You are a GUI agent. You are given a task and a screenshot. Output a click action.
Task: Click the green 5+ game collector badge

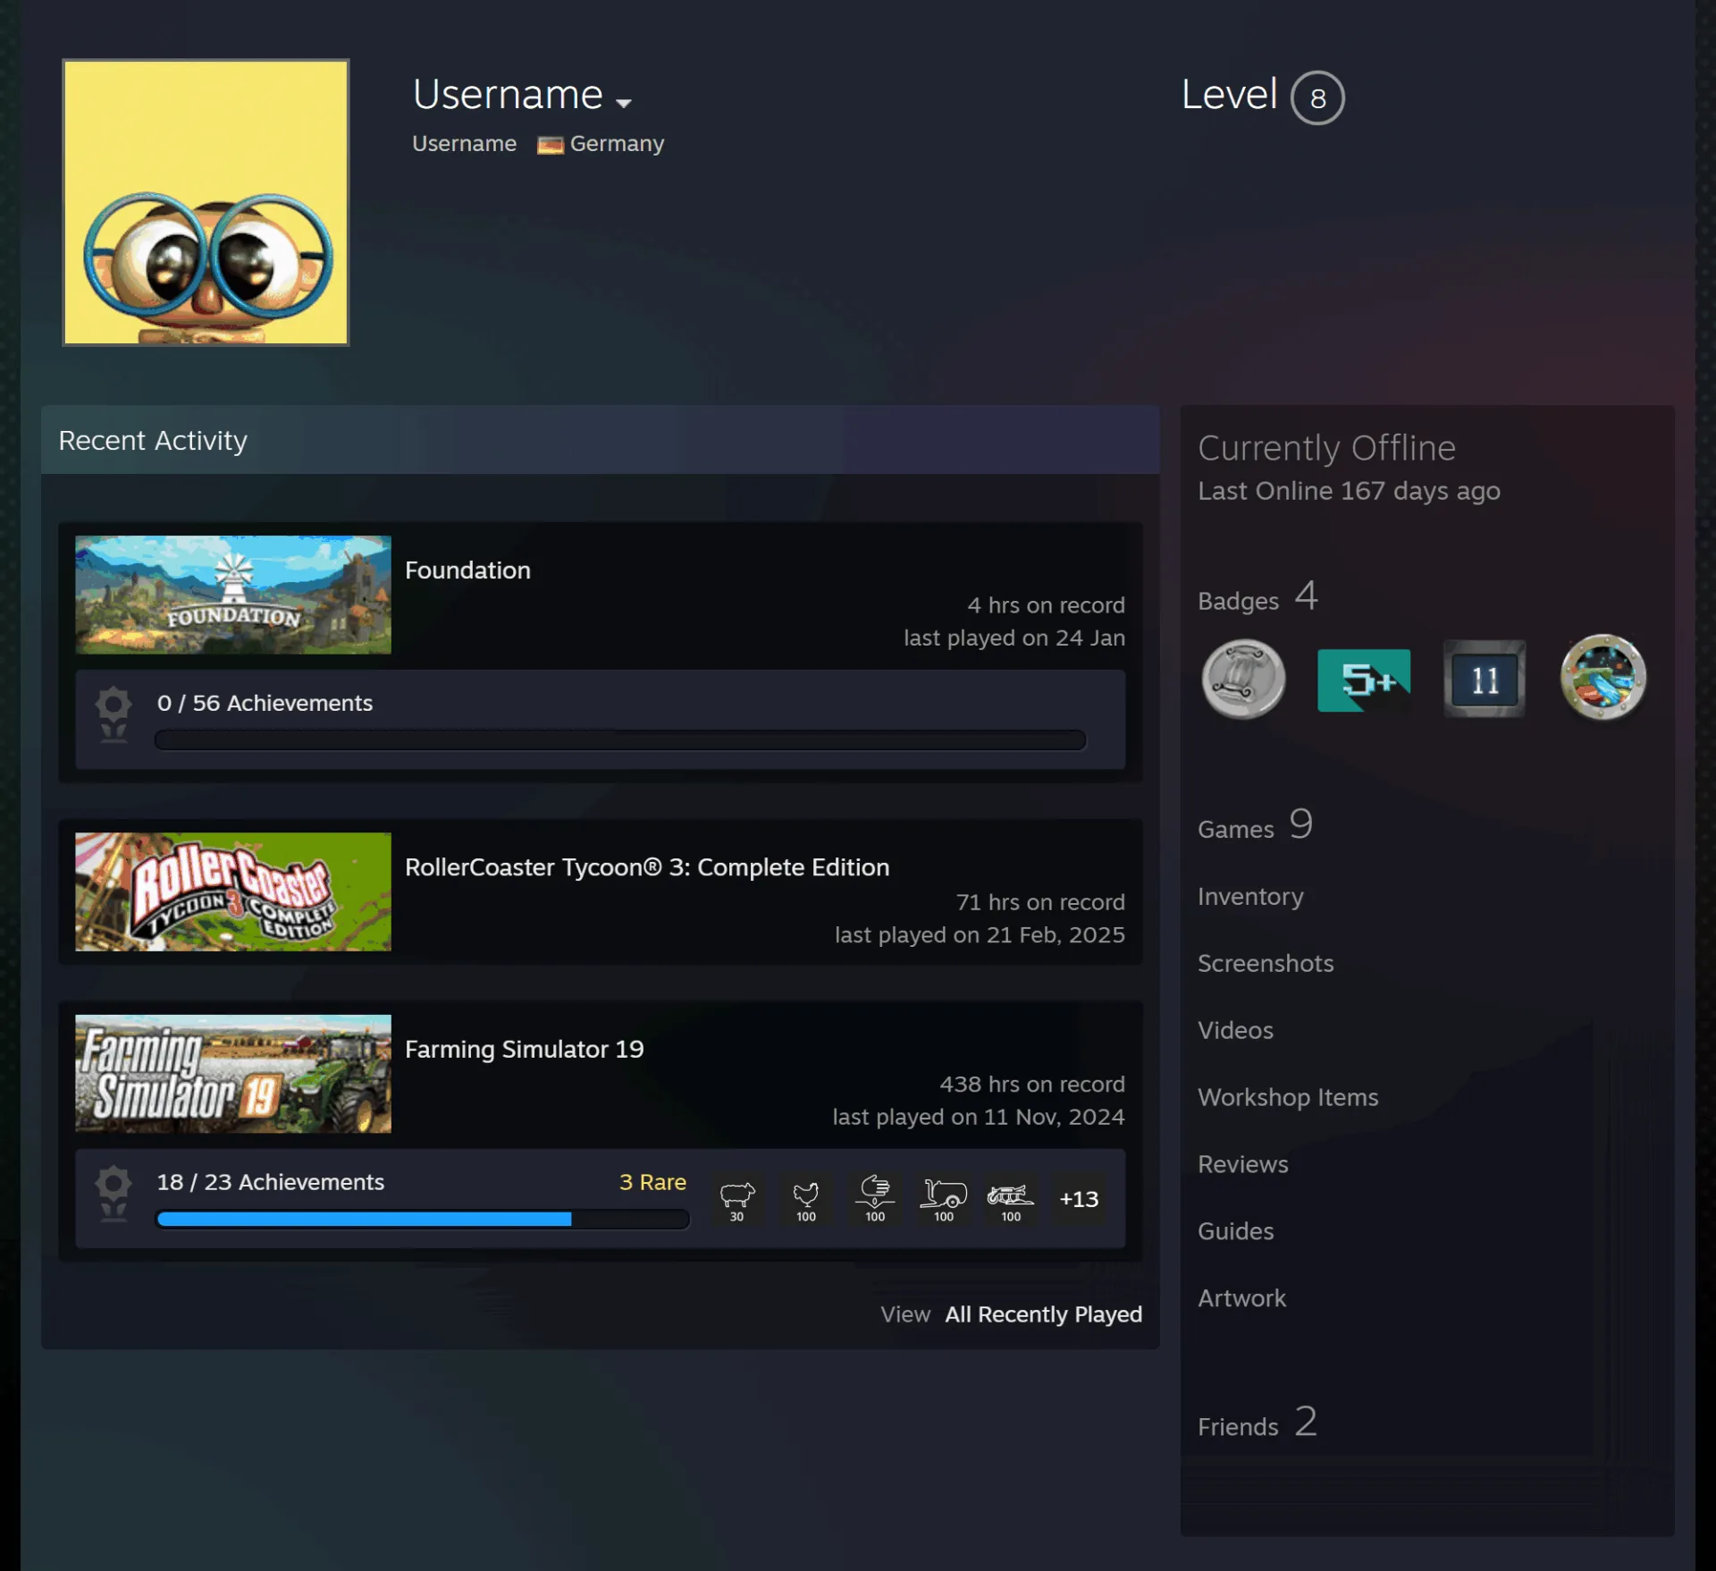pyautogui.click(x=1364, y=680)
